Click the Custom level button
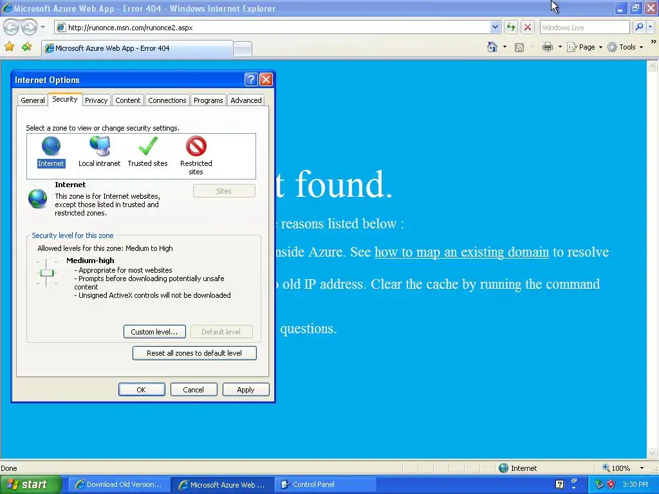 point(154,331)
